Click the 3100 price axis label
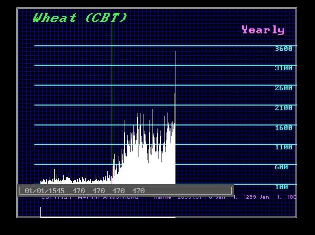 284,68
